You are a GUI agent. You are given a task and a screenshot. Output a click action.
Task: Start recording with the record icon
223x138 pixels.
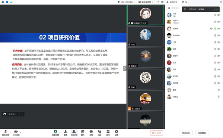[91, 133]
